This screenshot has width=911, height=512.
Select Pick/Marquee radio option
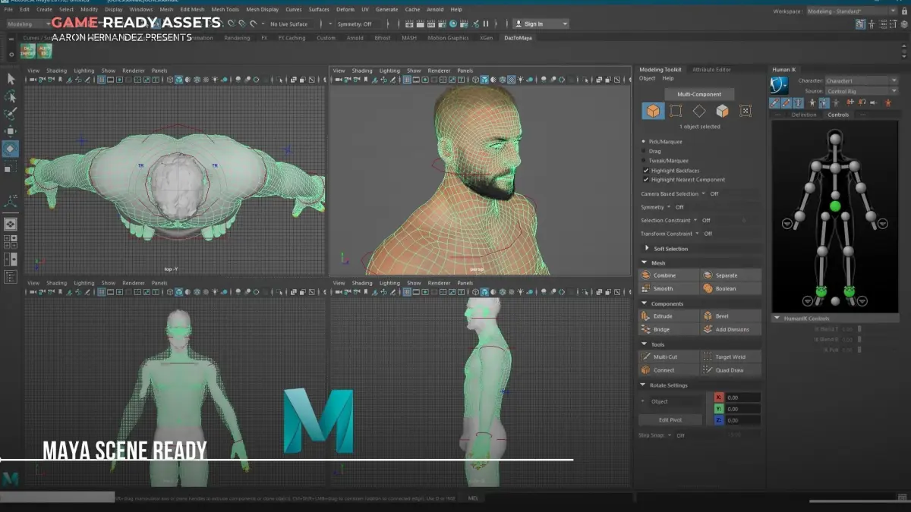tap(645, 142)
